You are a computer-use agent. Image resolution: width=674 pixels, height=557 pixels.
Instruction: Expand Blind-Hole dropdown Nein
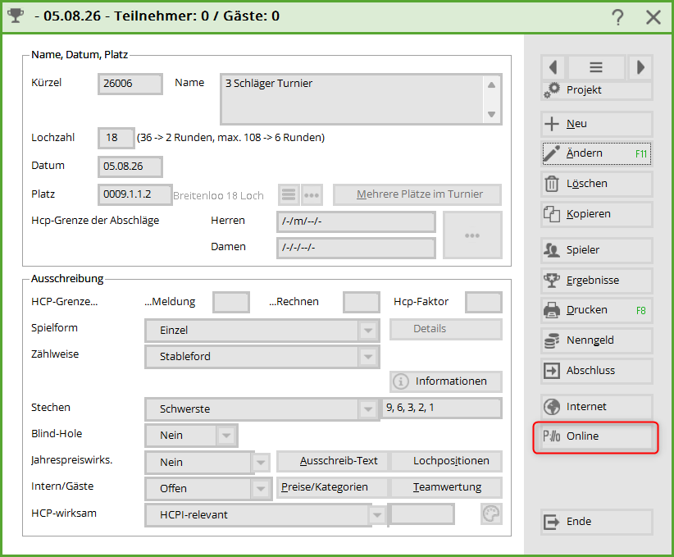tap(226, 436)
